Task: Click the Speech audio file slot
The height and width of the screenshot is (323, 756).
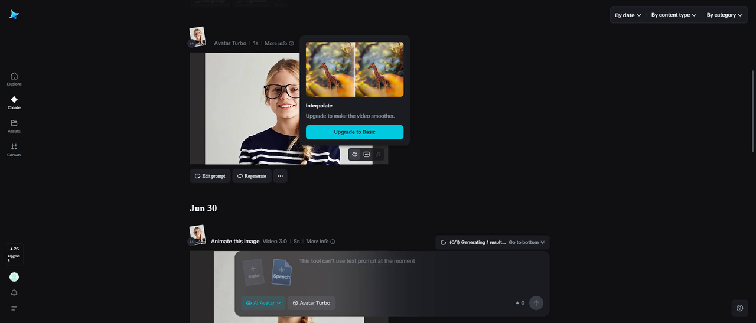Action: (282, 272)
